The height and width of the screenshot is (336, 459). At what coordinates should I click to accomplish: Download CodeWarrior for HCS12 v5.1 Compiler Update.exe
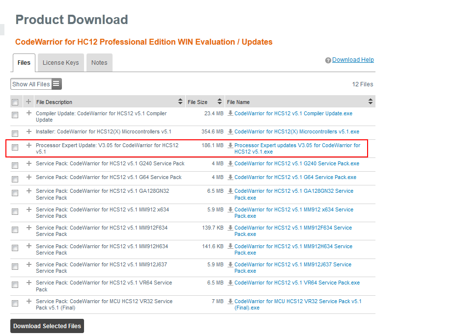(x=293, y=113)
